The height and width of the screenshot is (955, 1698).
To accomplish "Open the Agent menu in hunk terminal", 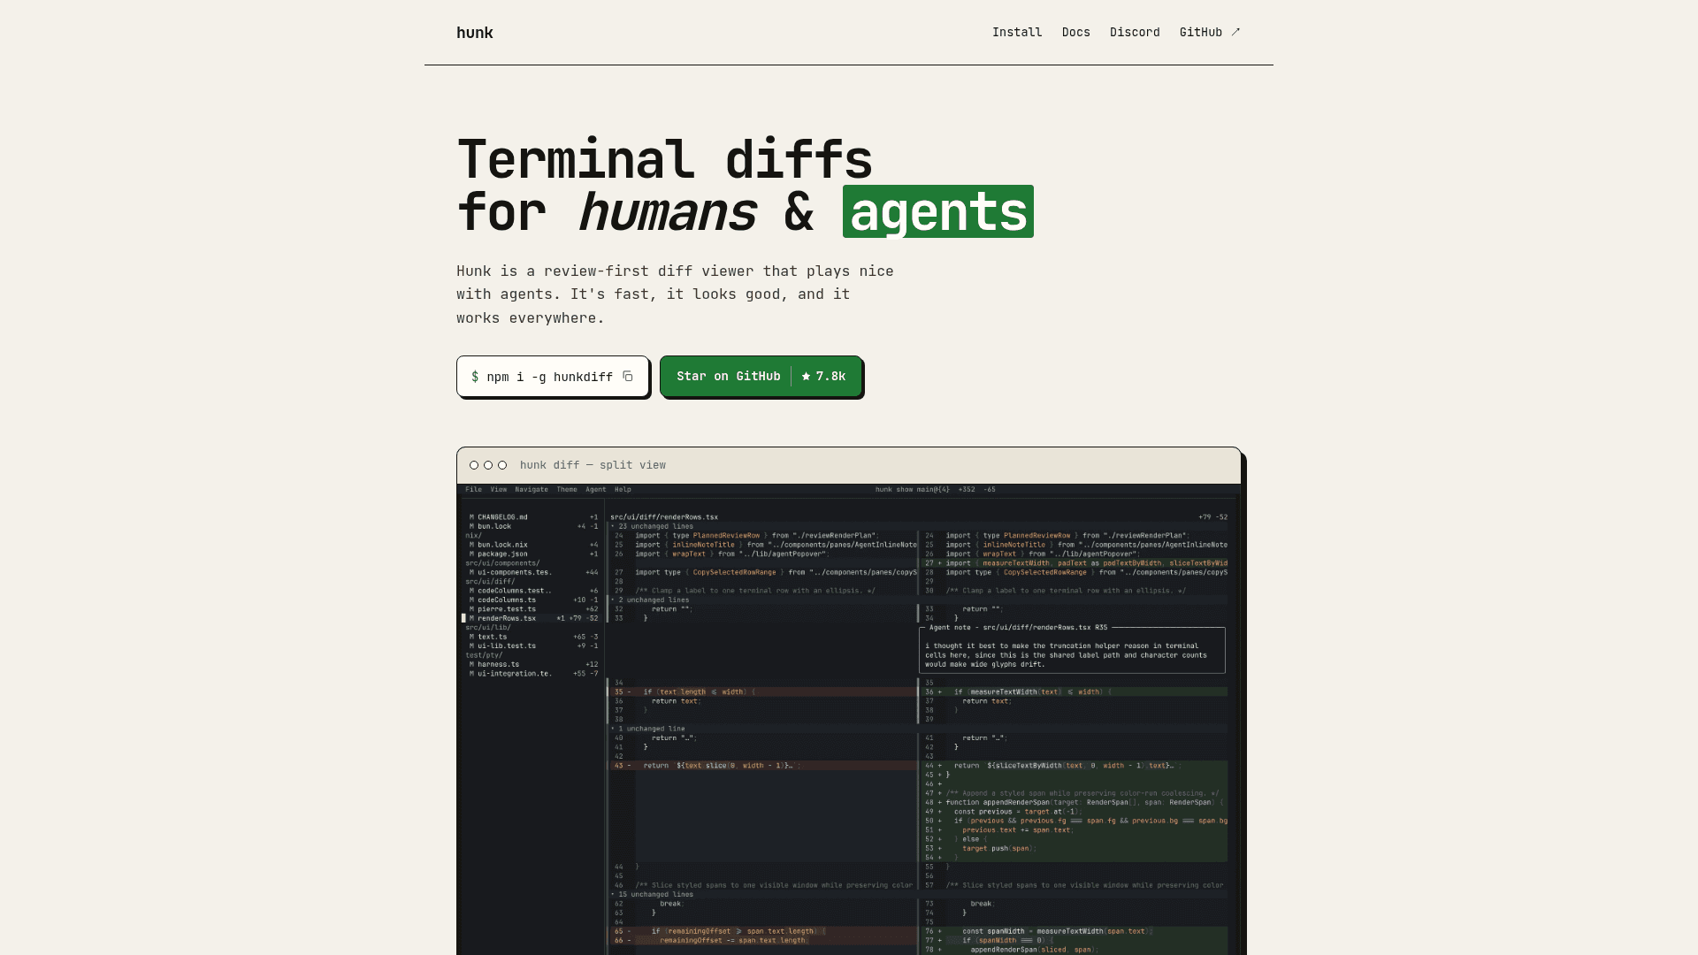I will point(596,489).
